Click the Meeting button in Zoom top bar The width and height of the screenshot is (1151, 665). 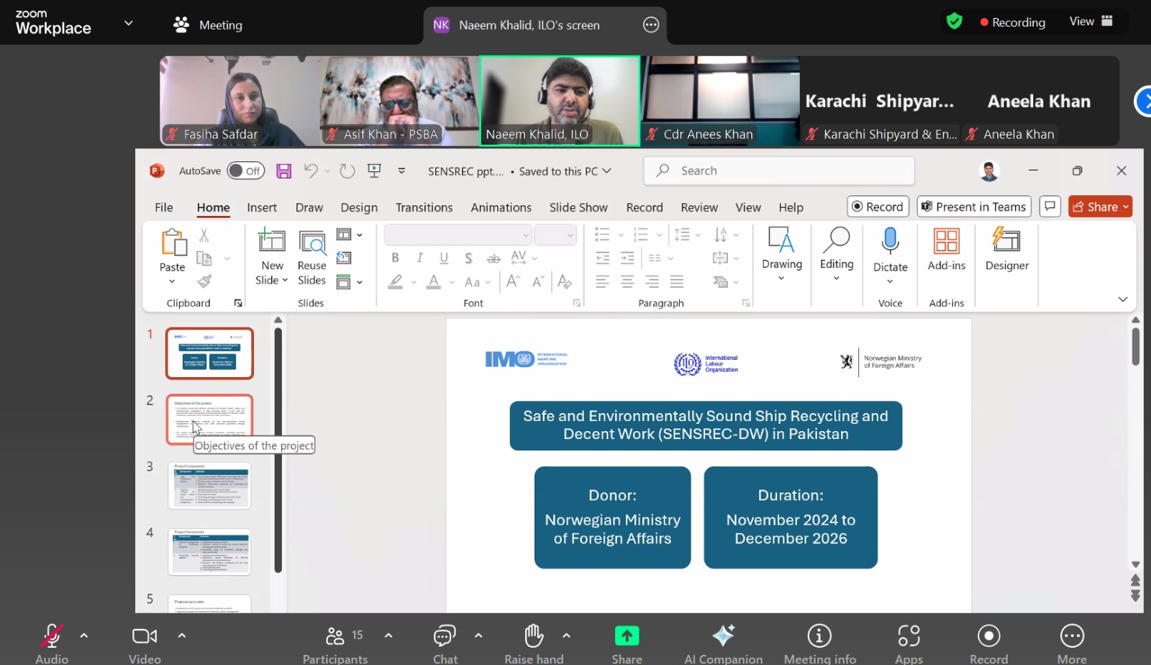[208, 25]
